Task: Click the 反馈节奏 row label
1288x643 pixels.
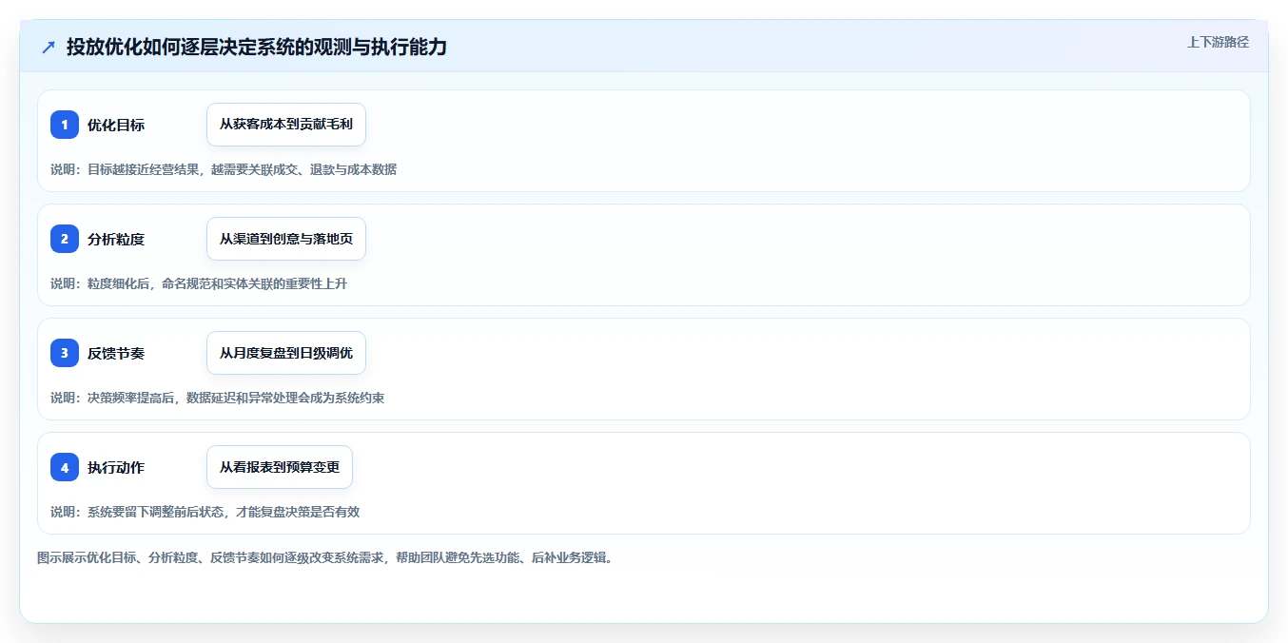Action: click(x=116, y=353)
